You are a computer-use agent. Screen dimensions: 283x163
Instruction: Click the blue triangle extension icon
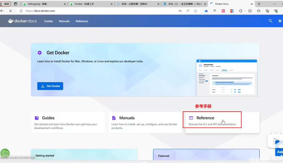(206, 11)
